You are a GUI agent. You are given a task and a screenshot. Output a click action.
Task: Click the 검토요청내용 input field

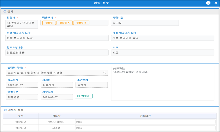(57, 52)
